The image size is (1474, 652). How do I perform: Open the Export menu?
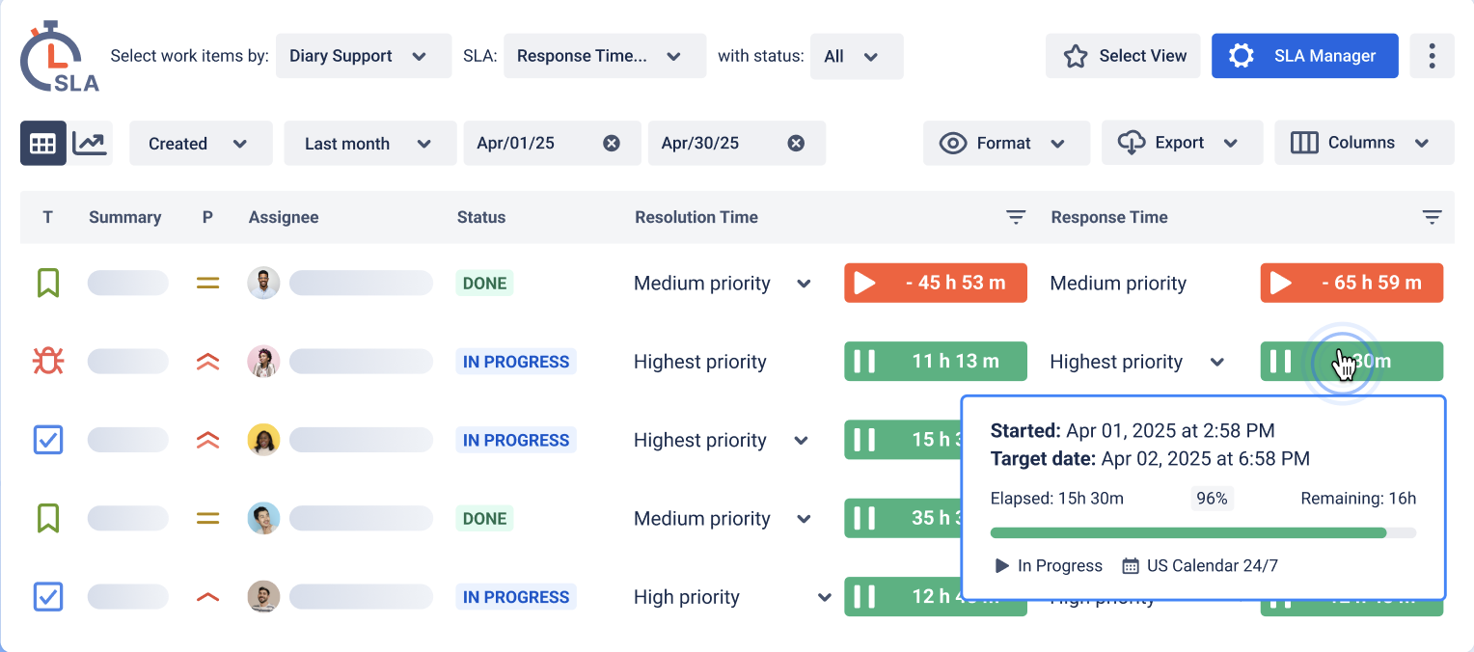coord(1182,143)
